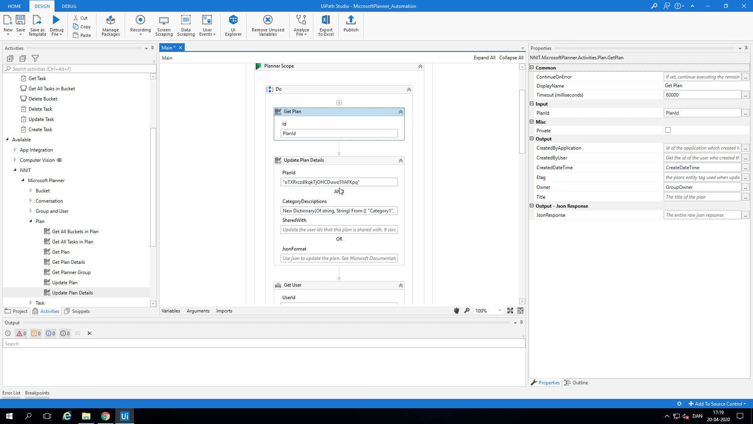Click Expand All link
Image resolution: width=753 pixels, height=424 pixels.
coord(484,58)
